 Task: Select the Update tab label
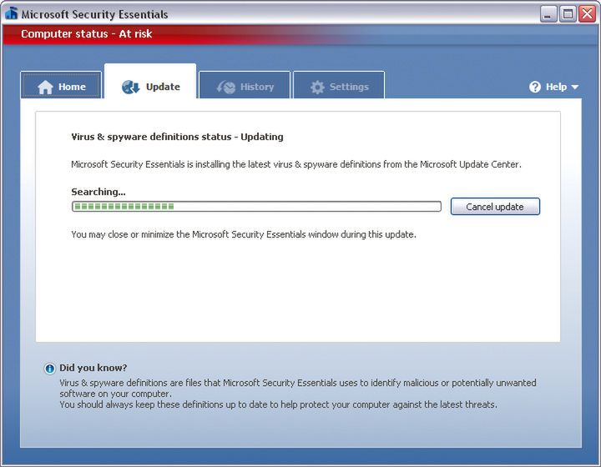pyautogui.click(x=163, y=87)
